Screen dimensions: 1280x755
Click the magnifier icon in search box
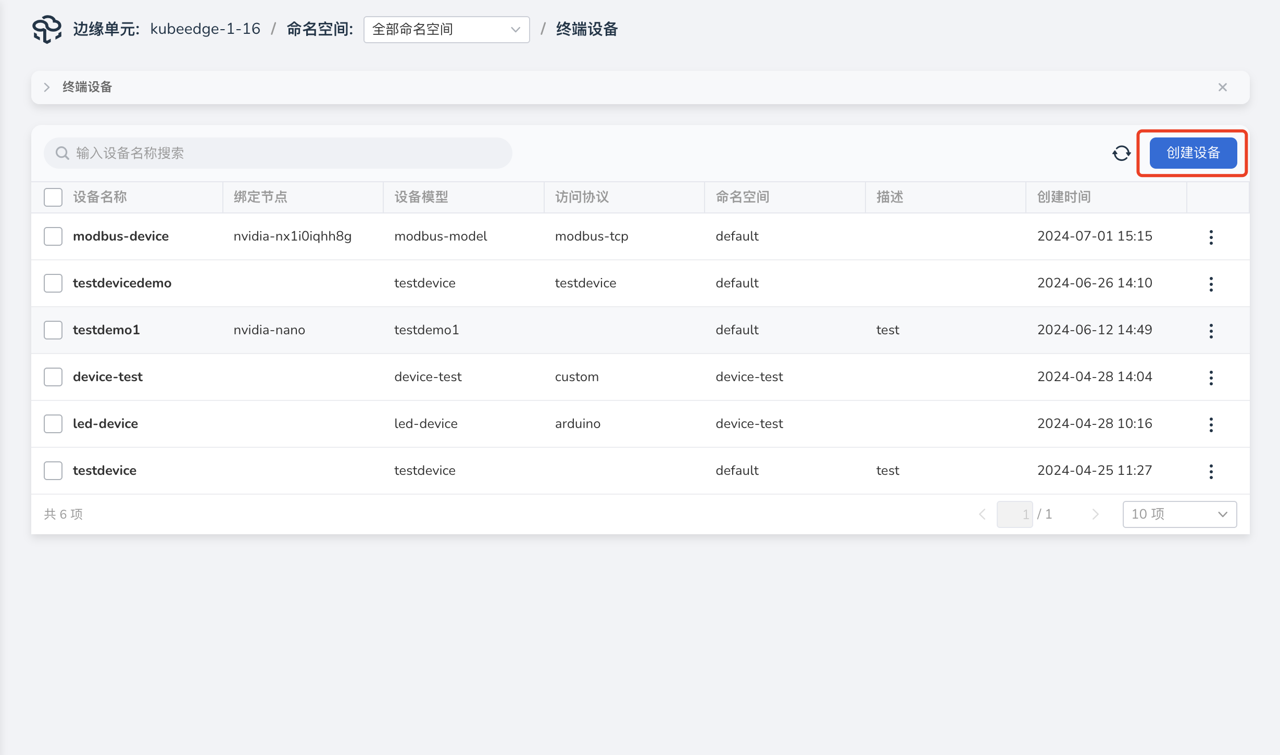[x=62, y=153]
